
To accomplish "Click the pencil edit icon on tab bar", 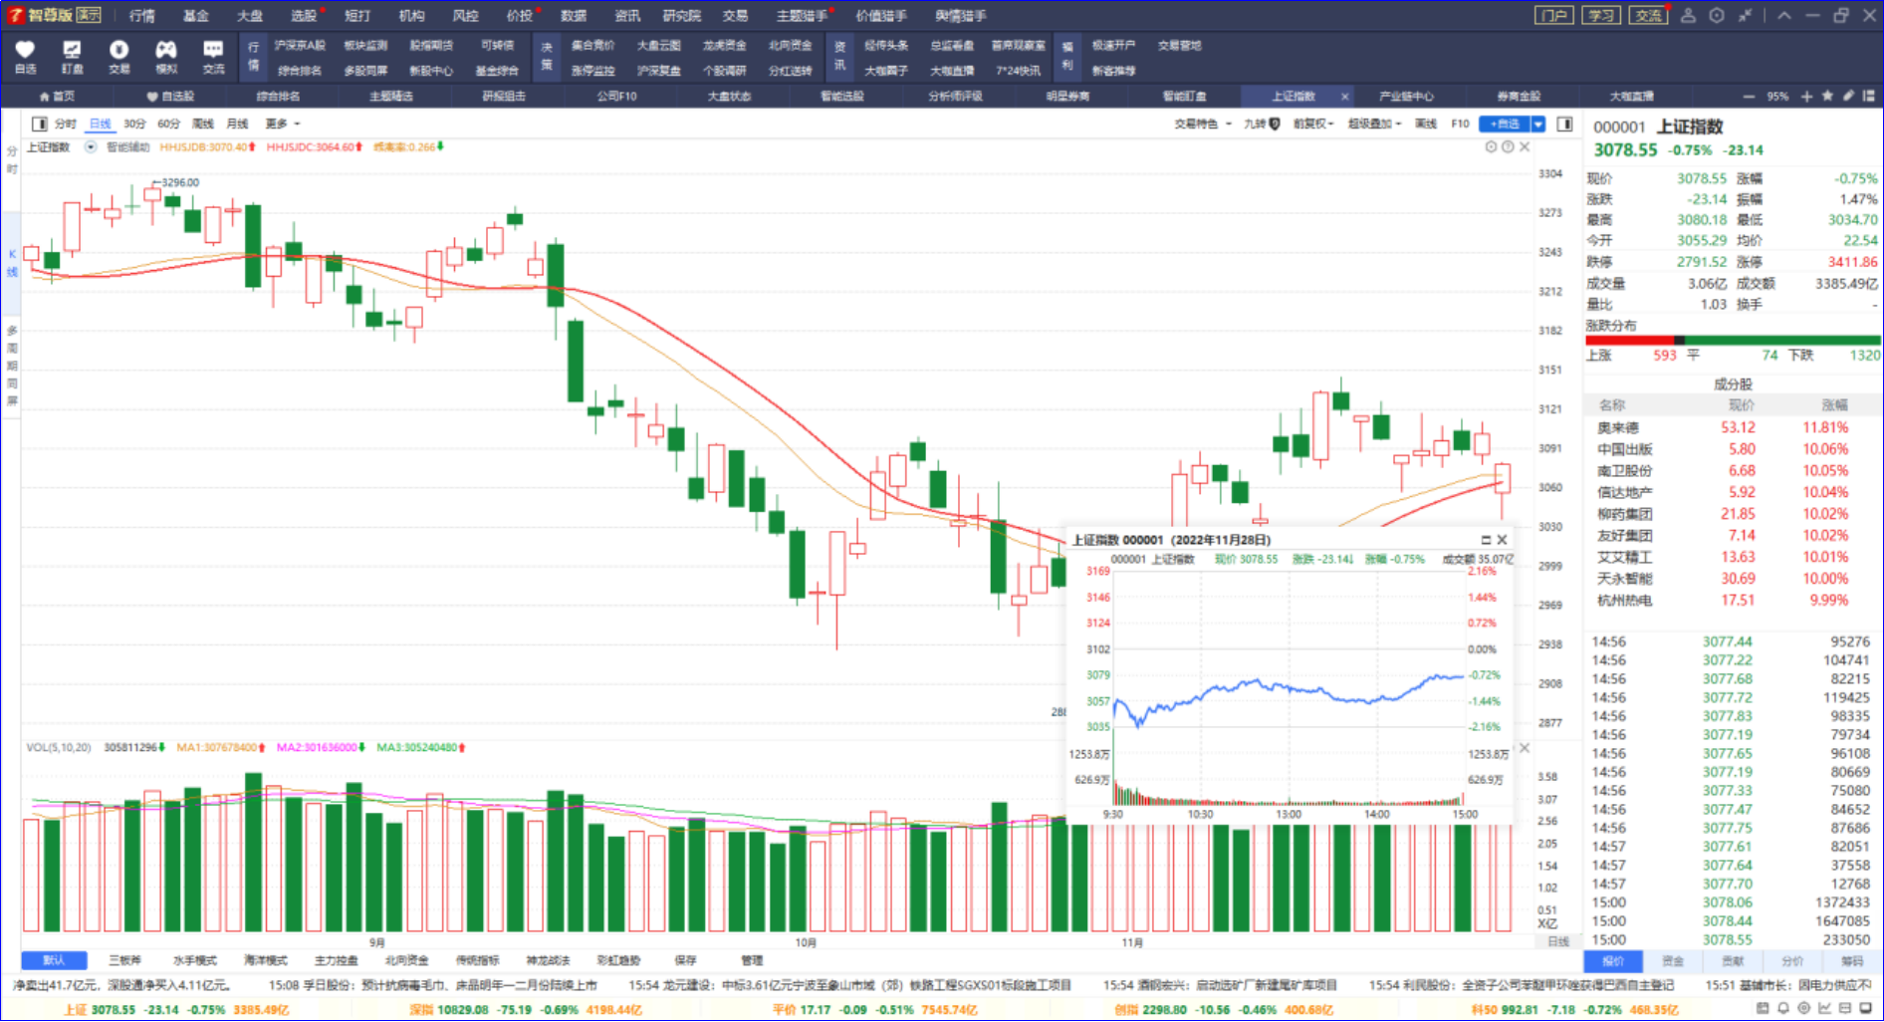I will point(1848,97).
